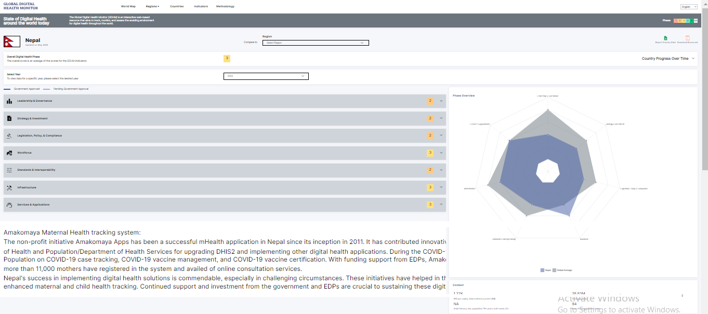This screenshot has width=708, height=314.
Task: Expand Country Progress Over Time section
Action: coord(668,59)
